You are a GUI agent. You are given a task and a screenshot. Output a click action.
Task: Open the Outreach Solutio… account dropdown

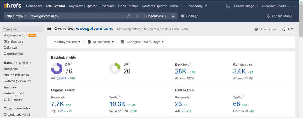[278, 6]
